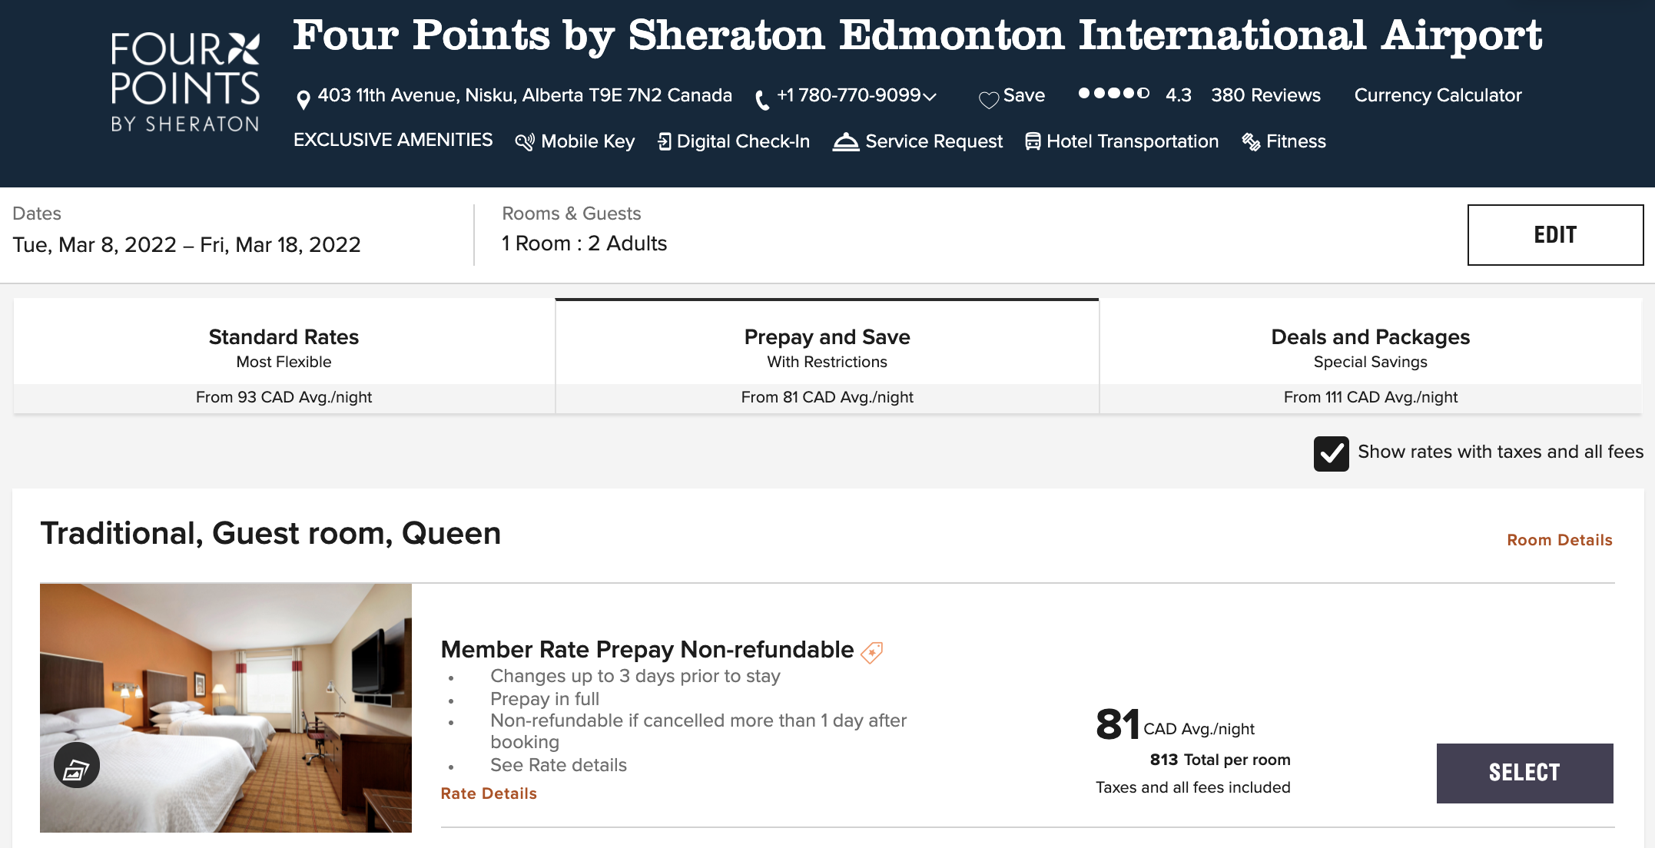Click the heart Save icon

pyautogui.click(x=989, y=98)
